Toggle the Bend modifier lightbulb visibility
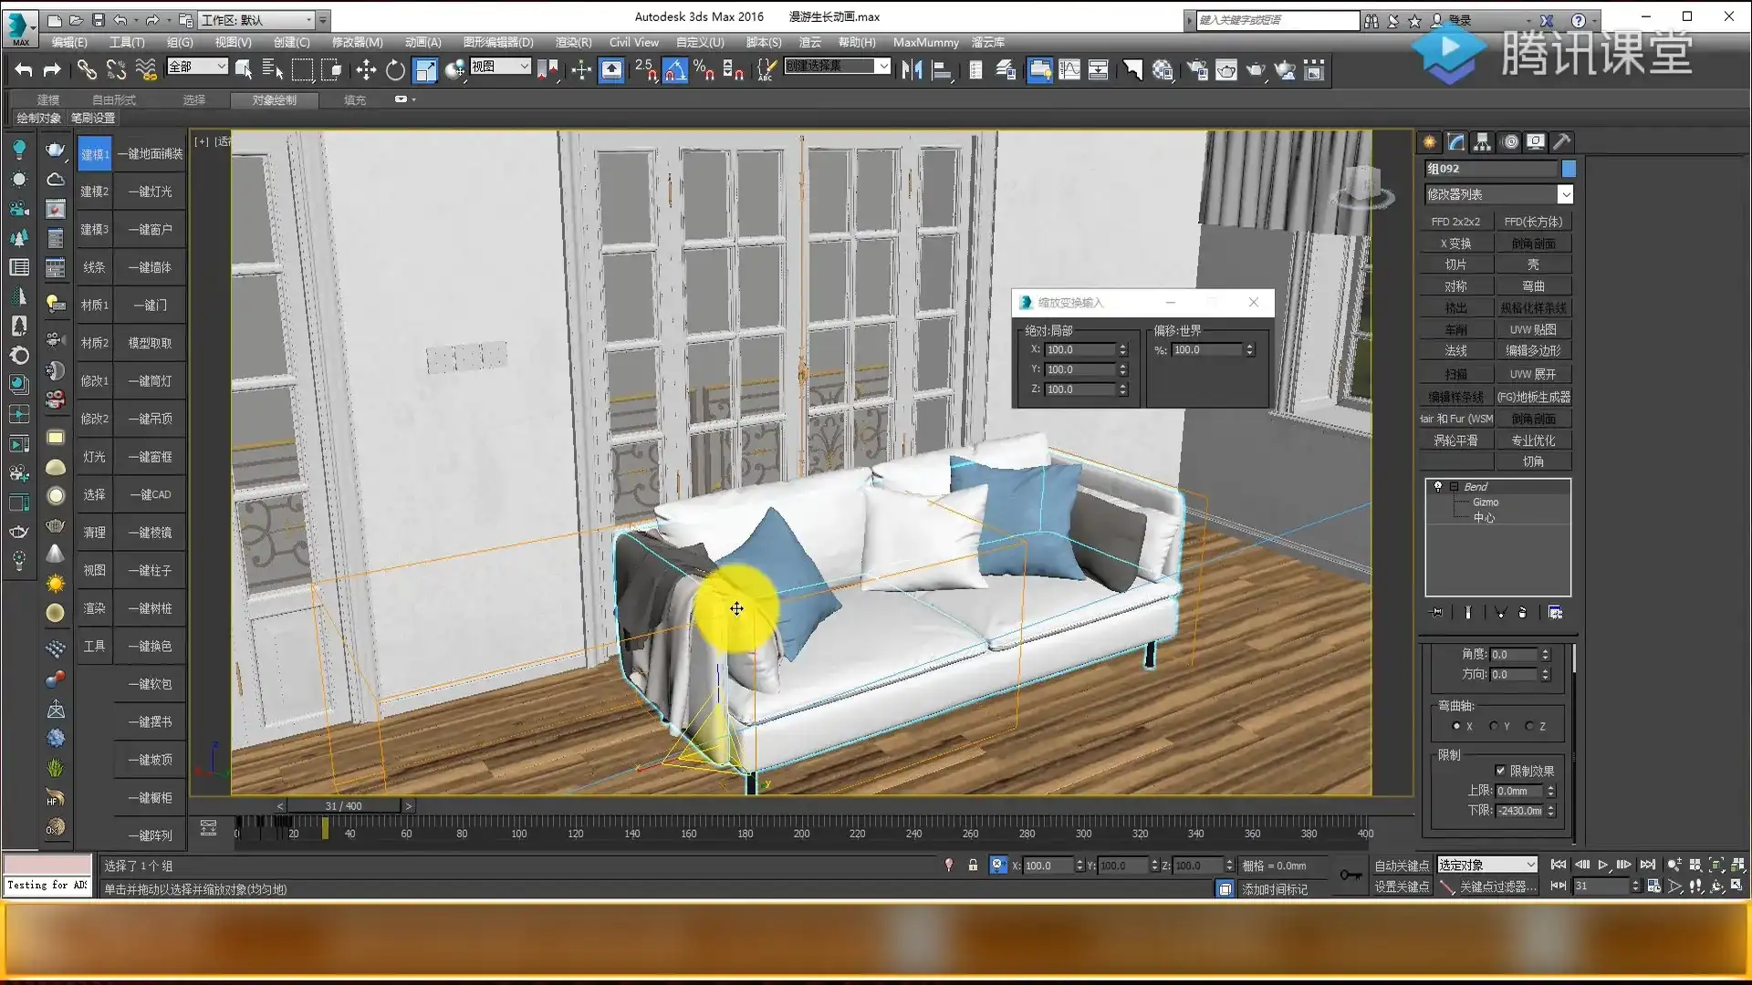The width and height of the screenshot is (1752, 985). pos(1438,486)
